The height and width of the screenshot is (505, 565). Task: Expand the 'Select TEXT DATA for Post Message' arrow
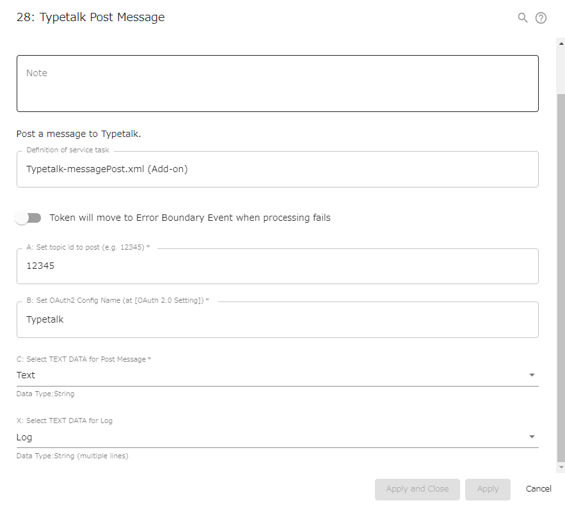532,375
